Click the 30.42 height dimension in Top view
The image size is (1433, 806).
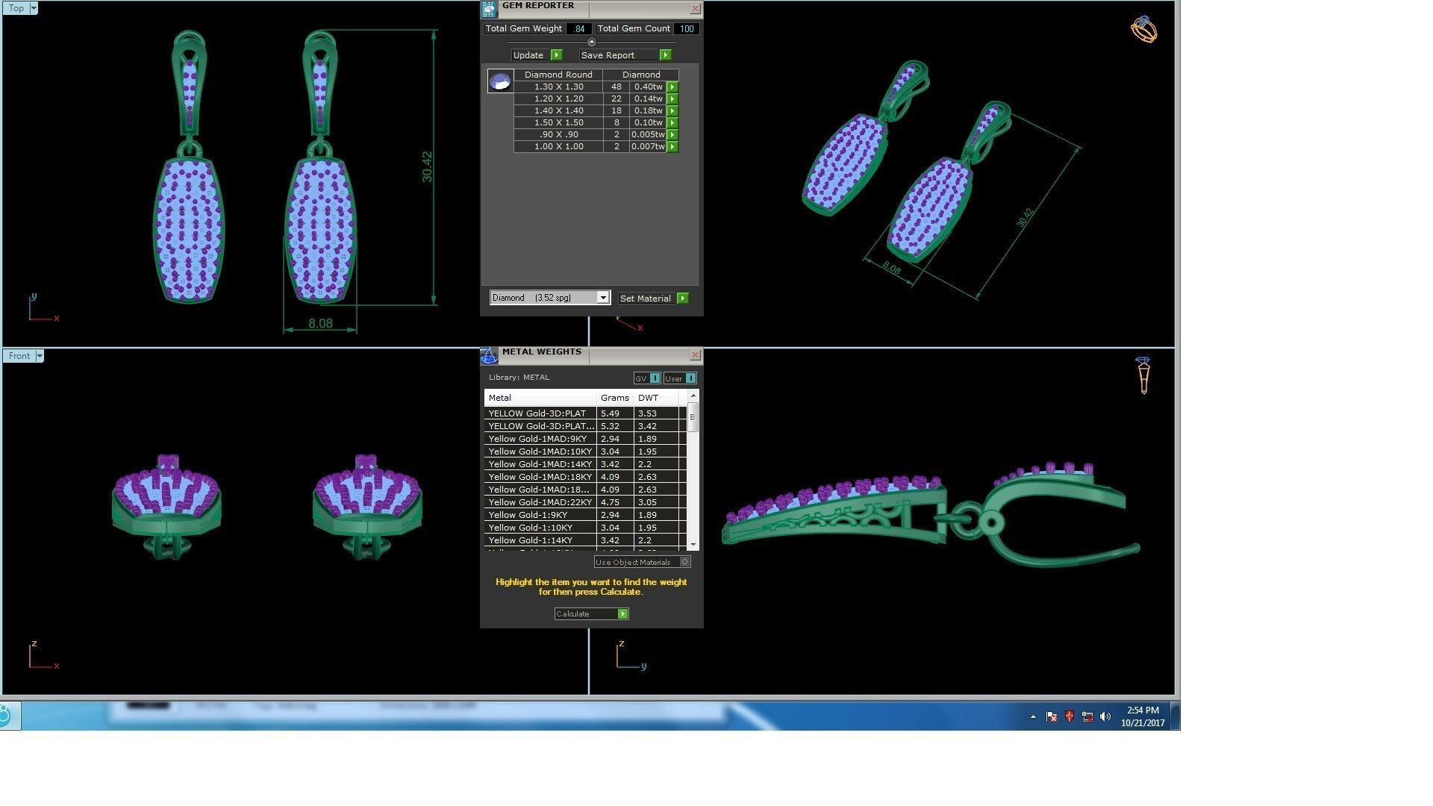[x=427, y=167]
